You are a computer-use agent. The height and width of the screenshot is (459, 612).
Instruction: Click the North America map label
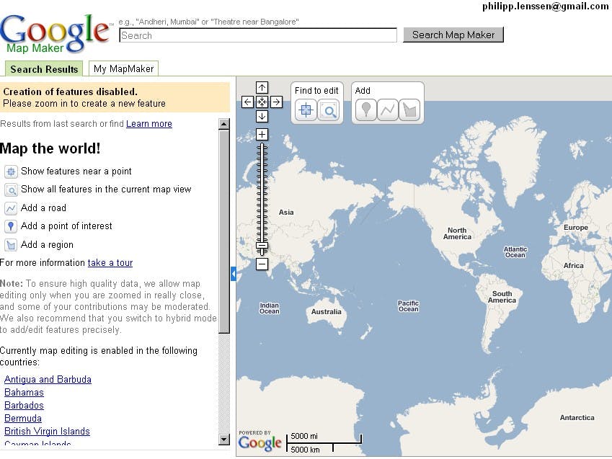457,233
